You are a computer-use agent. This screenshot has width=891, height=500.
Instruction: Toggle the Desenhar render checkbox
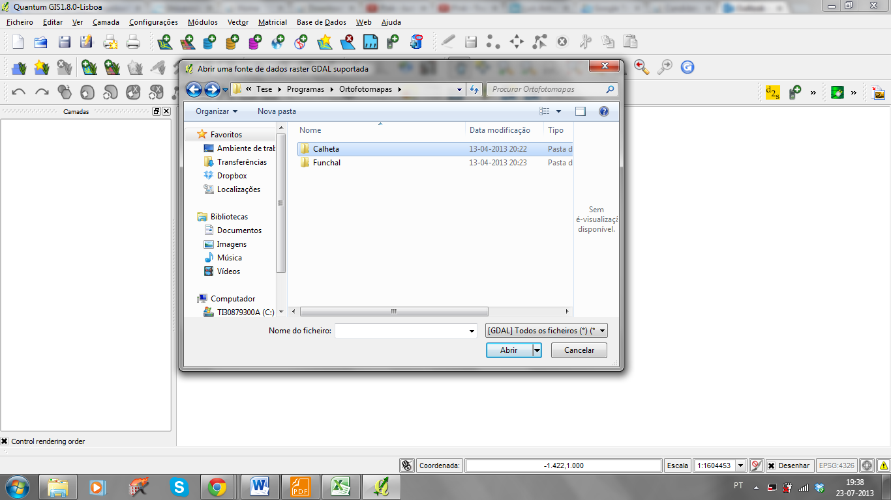771,465
